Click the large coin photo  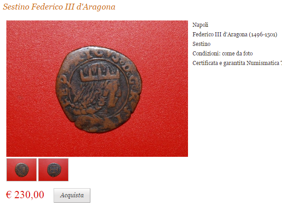point(97,89)
